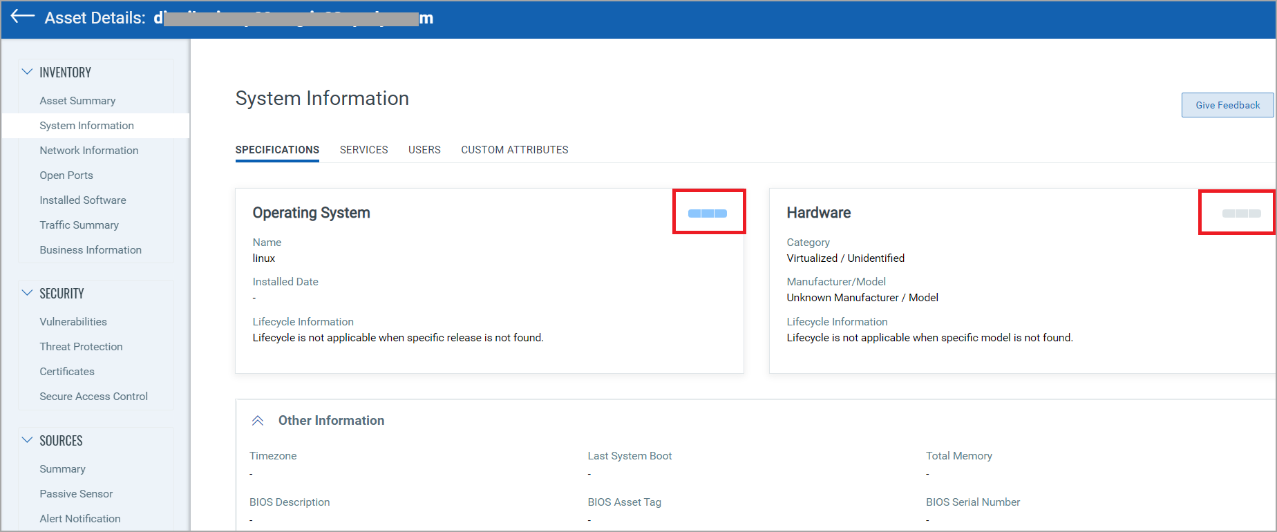Go to Open Ports page

click(x=66, y=175)
